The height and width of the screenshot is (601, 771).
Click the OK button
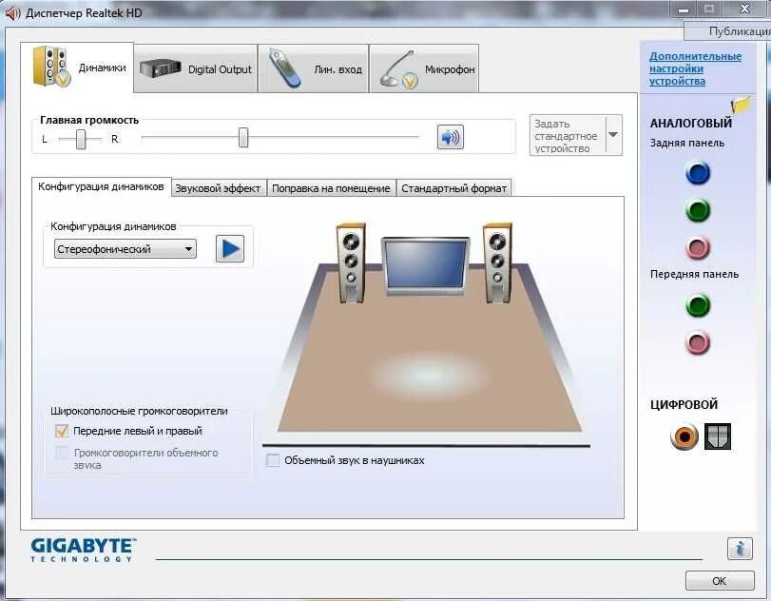720,581
